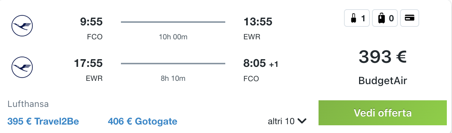The width and height of the screenshot is (452, 133).
Task: Click the credit card payment icon
Action: coord(409,18)
